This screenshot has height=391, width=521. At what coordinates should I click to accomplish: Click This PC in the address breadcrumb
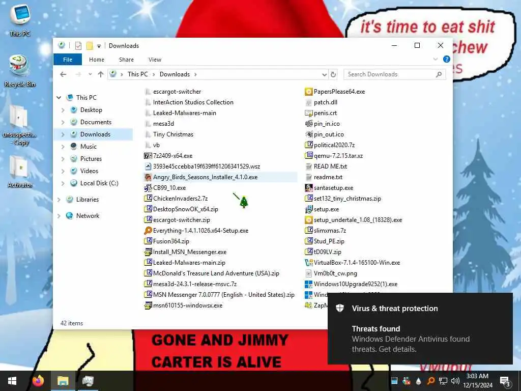(137, 74)
